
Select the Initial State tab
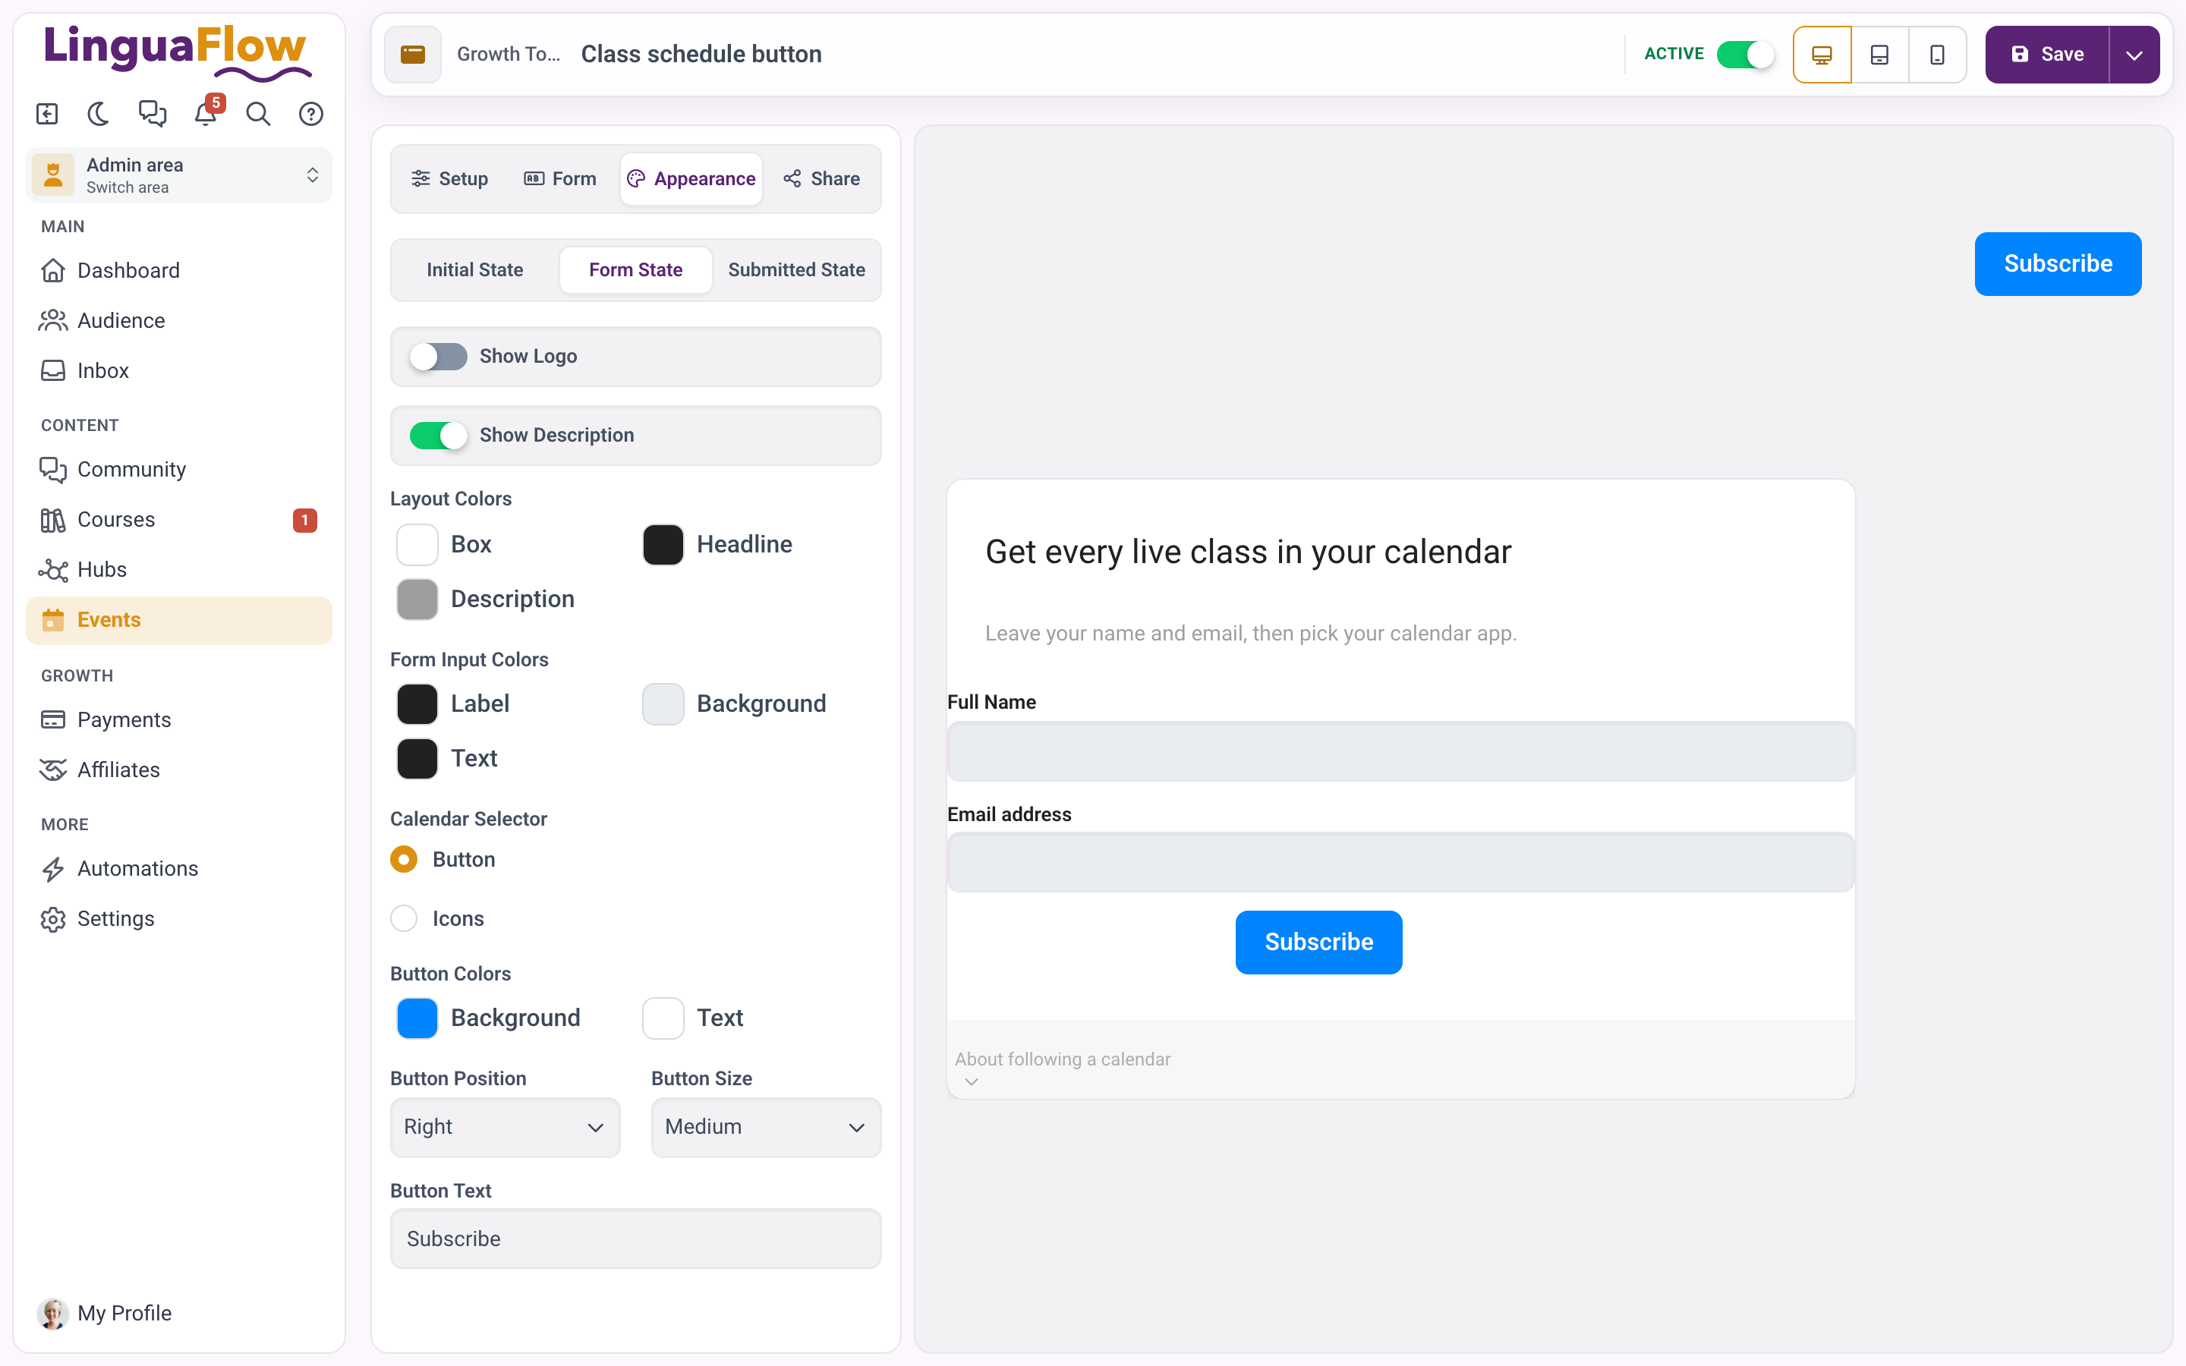475,270
